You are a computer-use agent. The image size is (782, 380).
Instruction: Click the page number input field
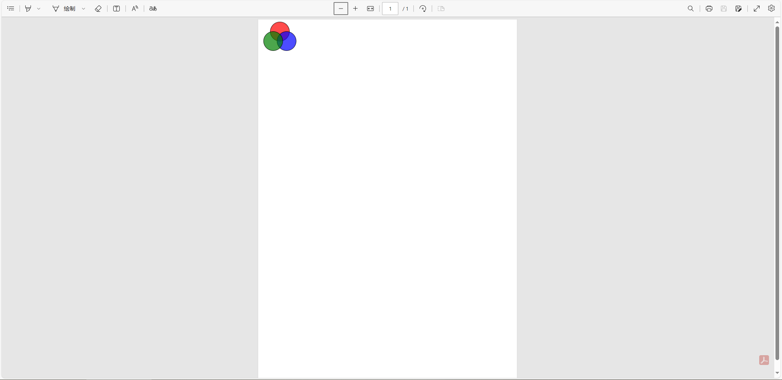pyautogui.click(x=390, y=9)
